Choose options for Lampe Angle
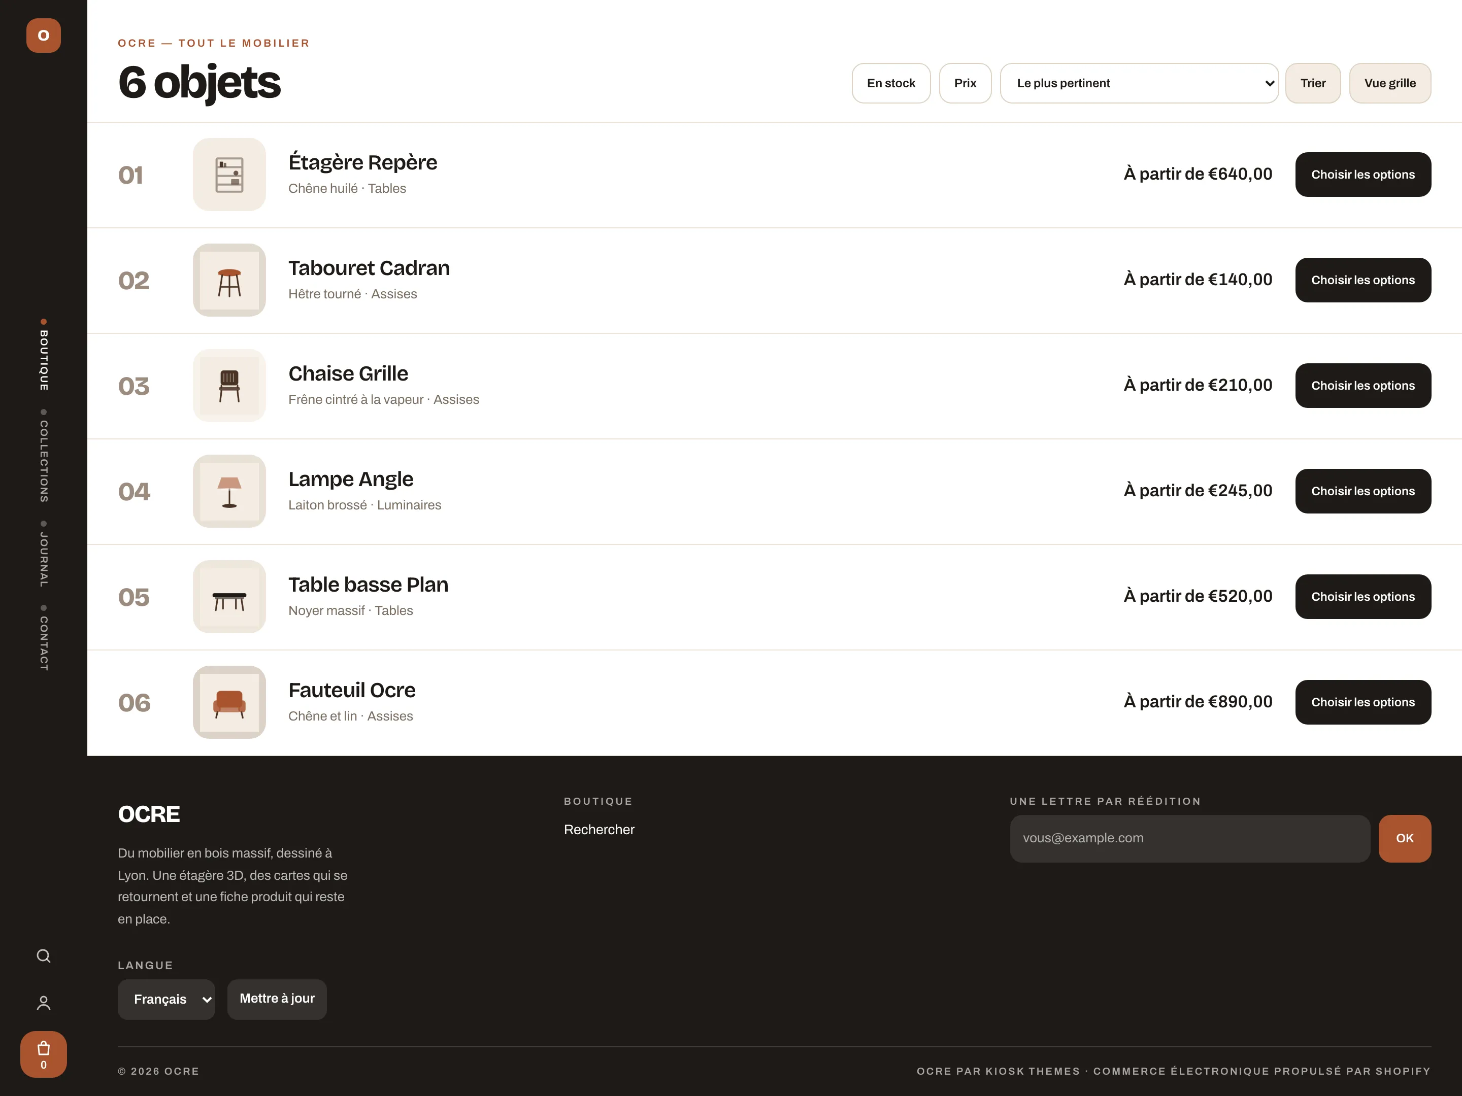The width and height of the screenshot is (1462, 1096). [1363, 491]
